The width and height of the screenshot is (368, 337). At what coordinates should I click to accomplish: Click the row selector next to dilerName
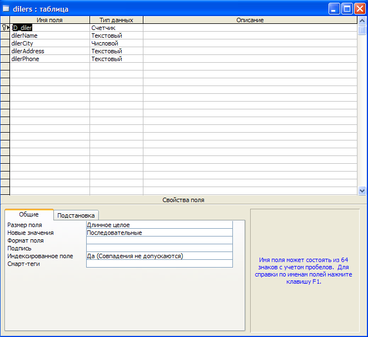pos(5,36)
